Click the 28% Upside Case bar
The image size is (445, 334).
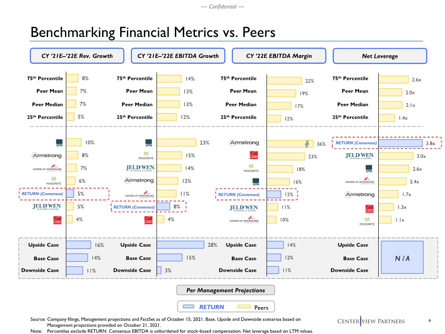tap(180, 245)
